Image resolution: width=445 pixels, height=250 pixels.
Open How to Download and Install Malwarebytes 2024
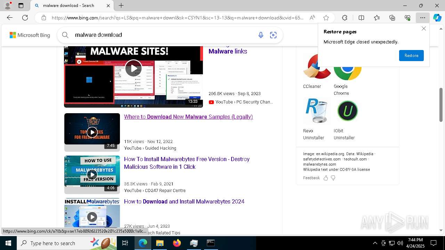pos(184,201)
